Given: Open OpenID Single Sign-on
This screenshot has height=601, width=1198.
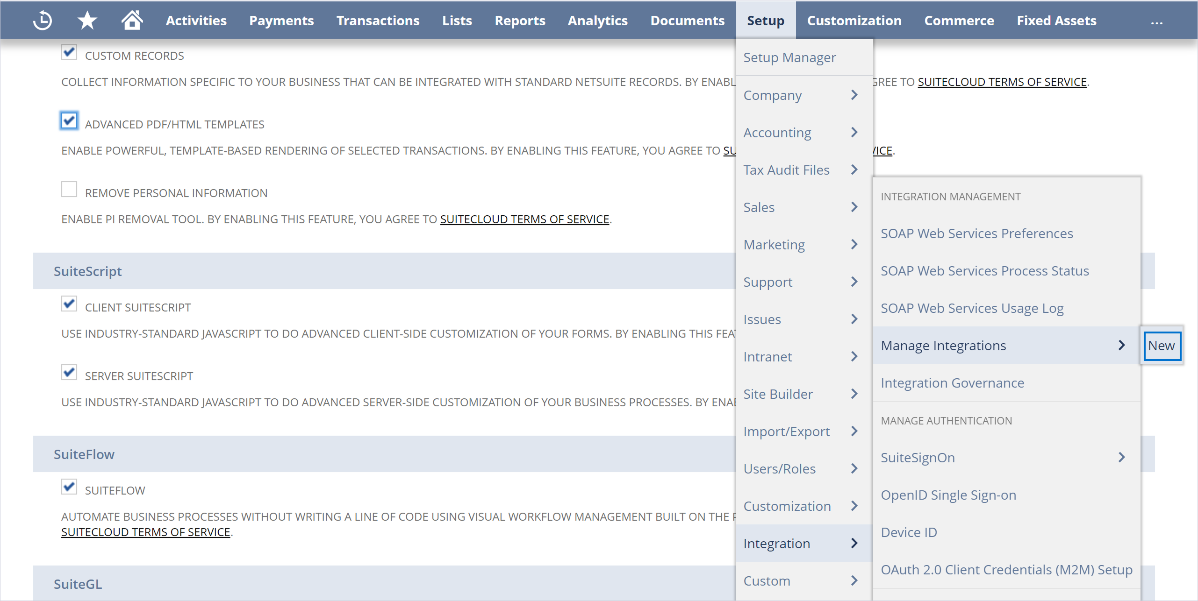Looking at the screenshot, I should point(1006,495).
